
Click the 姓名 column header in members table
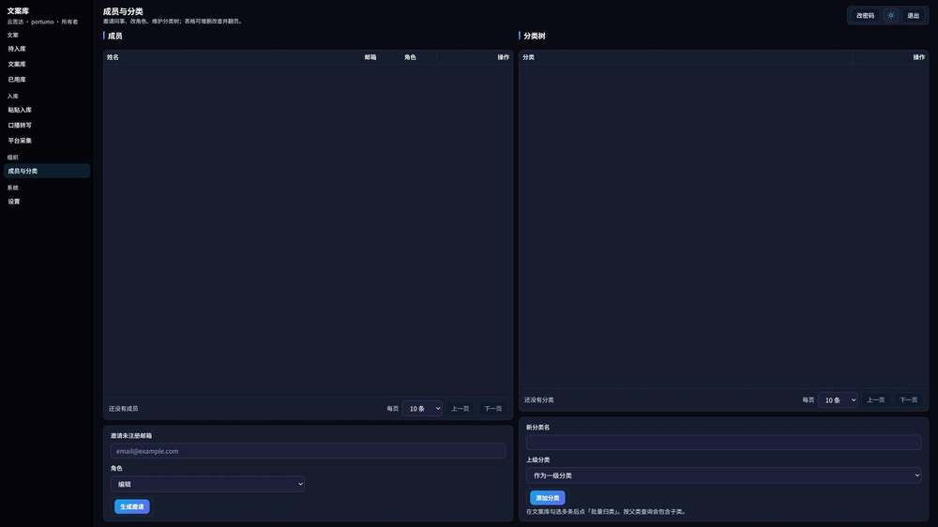tap(113, 57)
